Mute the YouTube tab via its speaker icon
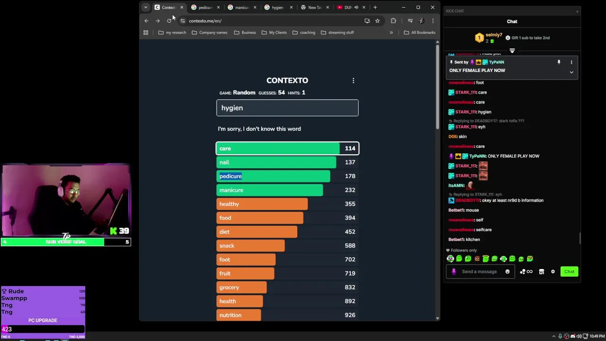The height and width of the screenshot is (341, 606). 356,7
